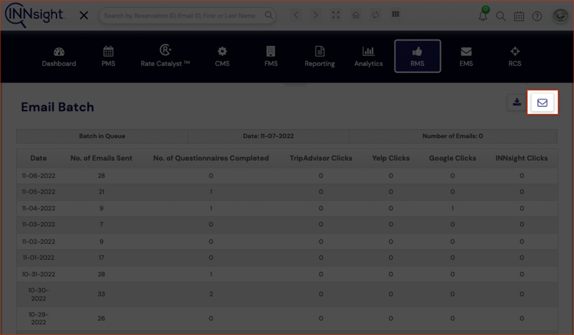Refresh the page with the sync icon
574x335 pixels.
tap(375, 15)
